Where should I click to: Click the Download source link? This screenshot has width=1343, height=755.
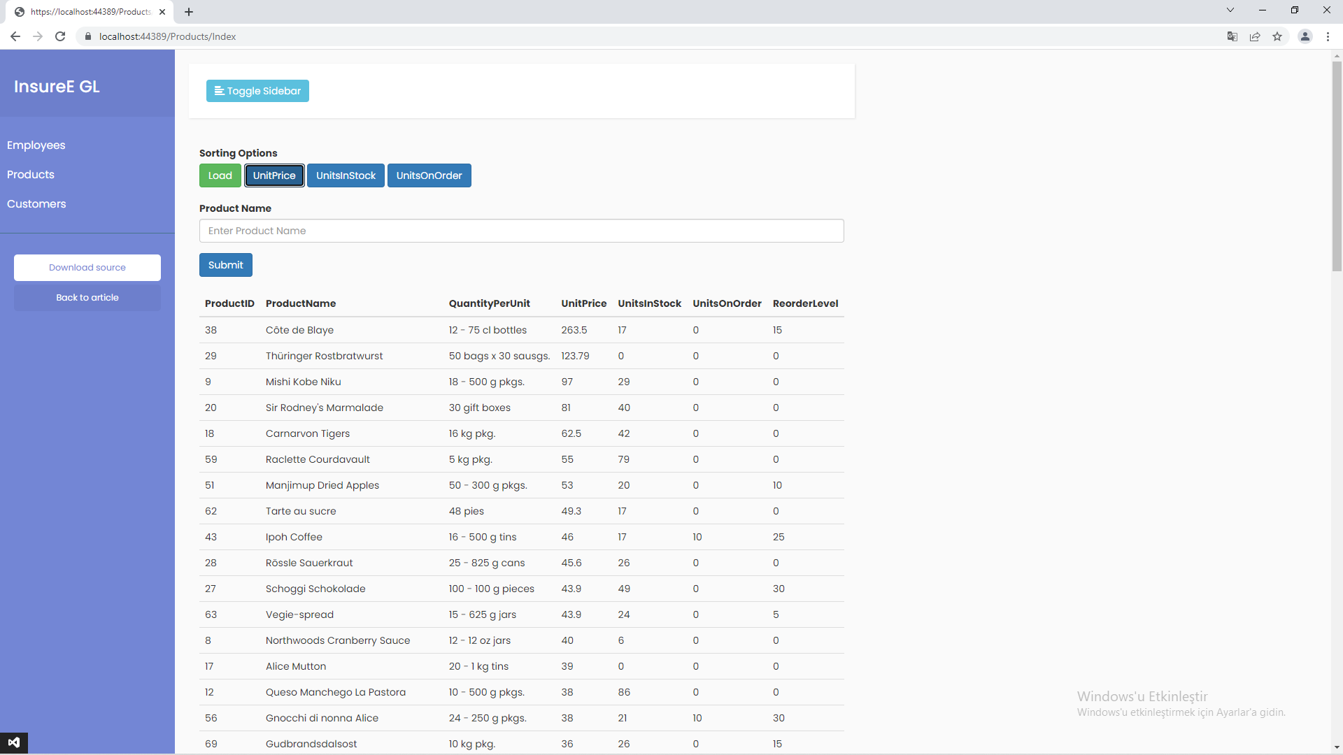[x=87, y=267]
